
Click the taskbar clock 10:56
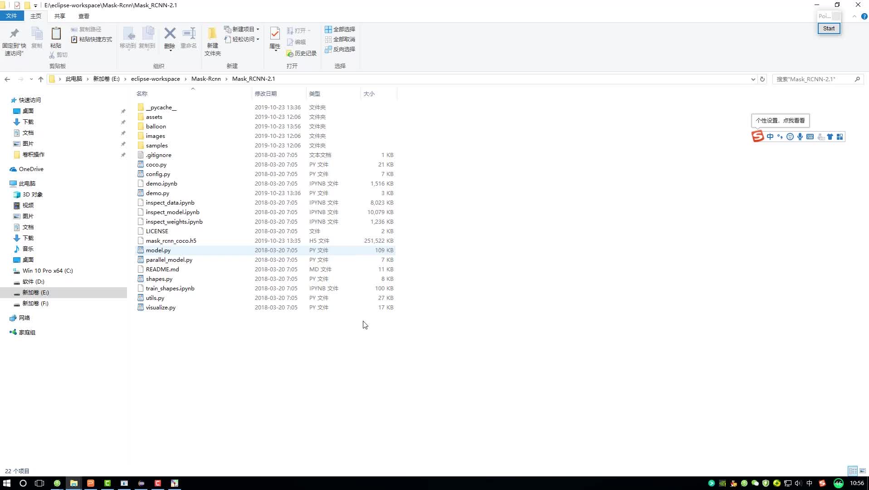pyautogui.click(x=857, y=483)
